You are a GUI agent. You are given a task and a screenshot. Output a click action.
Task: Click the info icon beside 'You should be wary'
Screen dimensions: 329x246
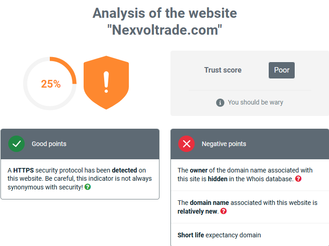pyautogui.click(x=220, y=102)
